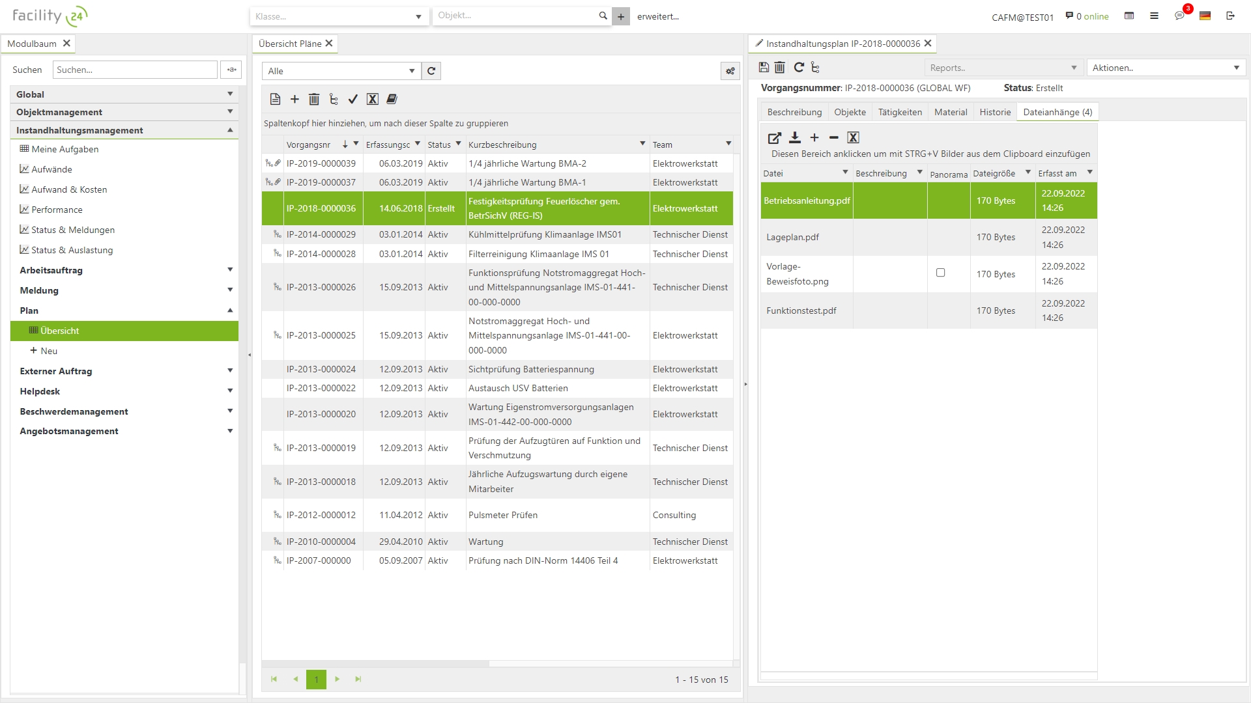Click the Excel export icon in plans toolbar
1251x703 pixels.
[372, 99]
